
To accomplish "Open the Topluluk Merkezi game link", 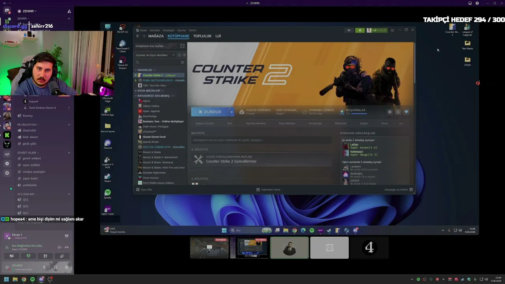I will tap(256, 123).
